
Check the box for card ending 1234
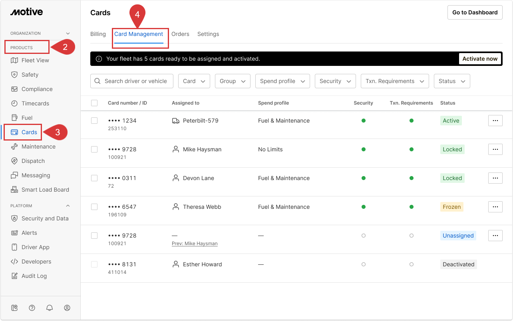coord(94,121)
